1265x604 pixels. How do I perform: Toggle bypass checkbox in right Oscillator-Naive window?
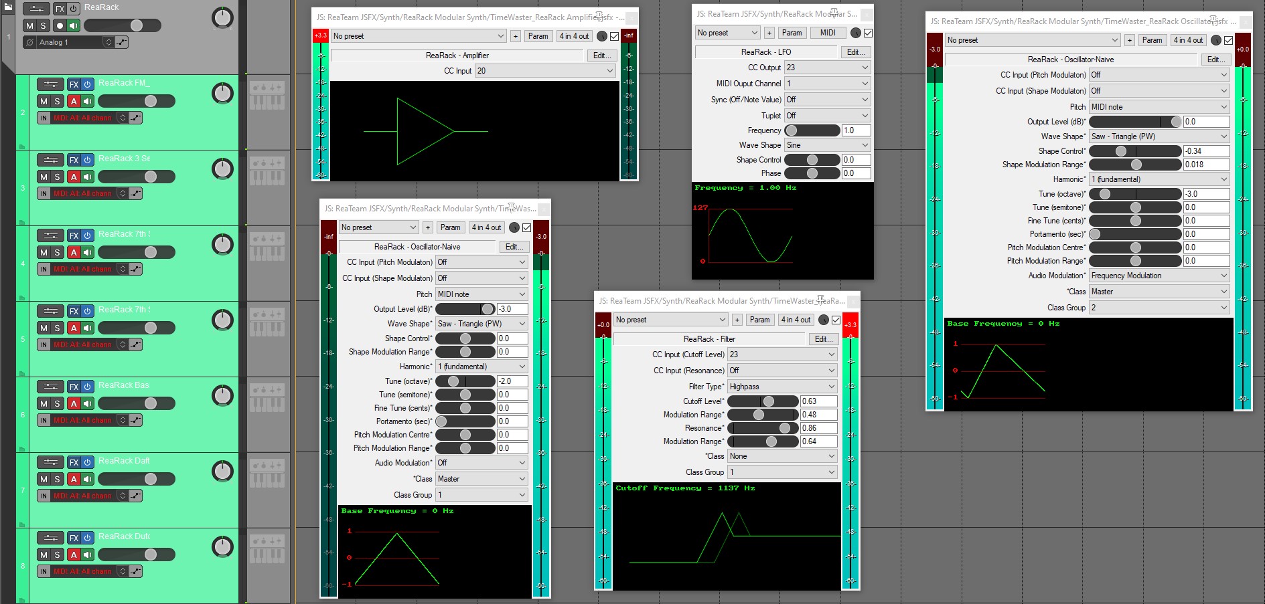coord(1228,40)
